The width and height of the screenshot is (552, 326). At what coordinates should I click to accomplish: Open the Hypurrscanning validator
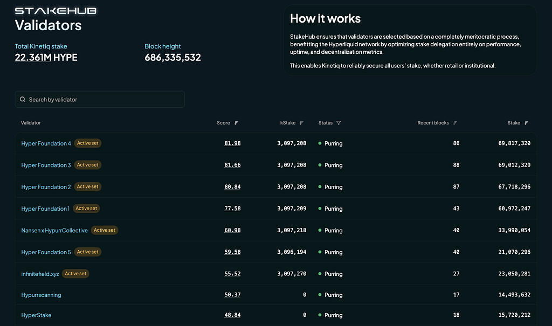click(41, 295)
